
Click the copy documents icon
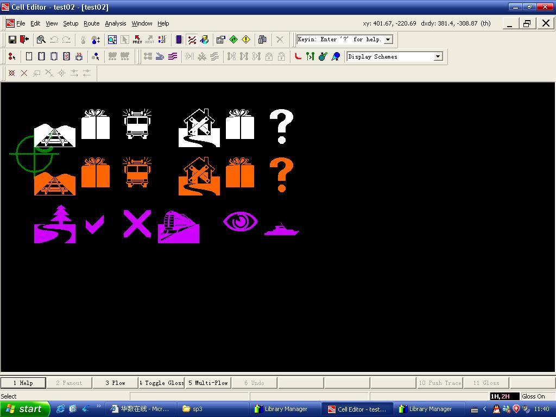coord(262,40)
